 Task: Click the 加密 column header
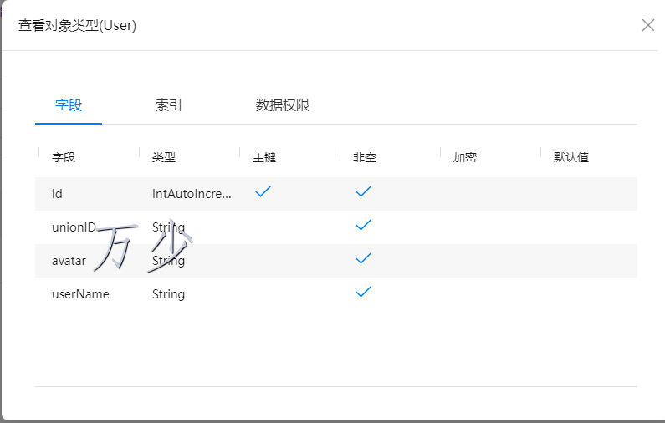coord(465,158)
